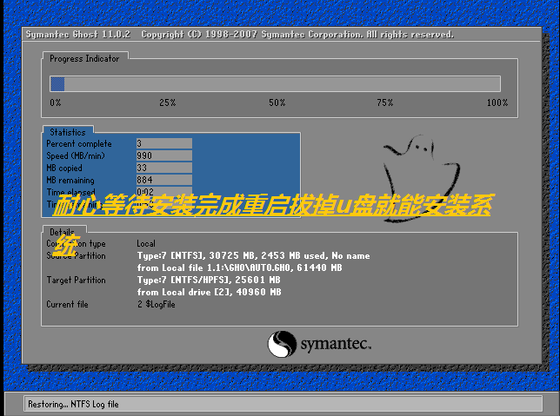
Task: Click the Source Partition label
Action: tap(76, 256)
